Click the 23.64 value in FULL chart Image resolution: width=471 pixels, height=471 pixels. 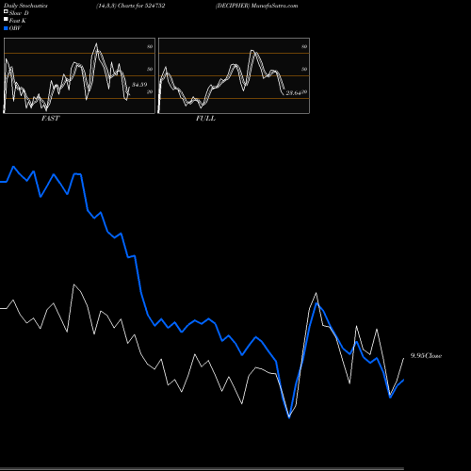tap(293, 93)
